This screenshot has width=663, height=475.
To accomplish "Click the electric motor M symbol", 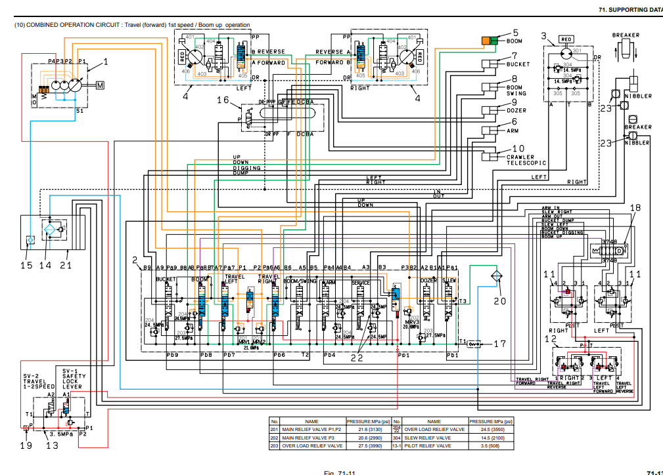I will (x=100, y=84).
